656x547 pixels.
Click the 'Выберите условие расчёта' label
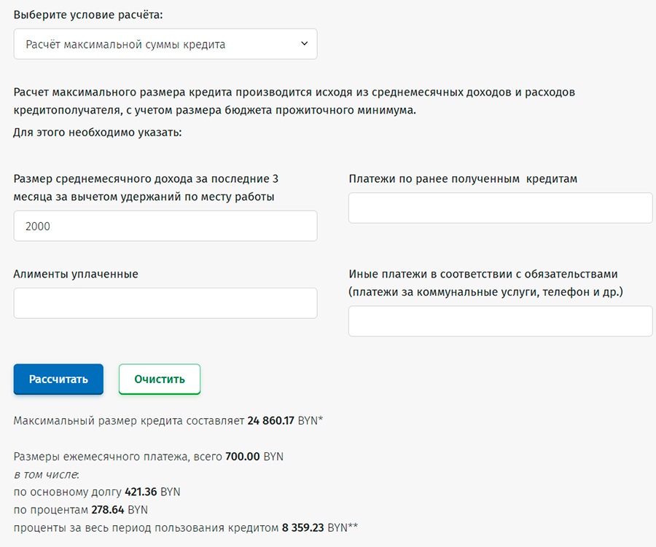tap(88, 15)
